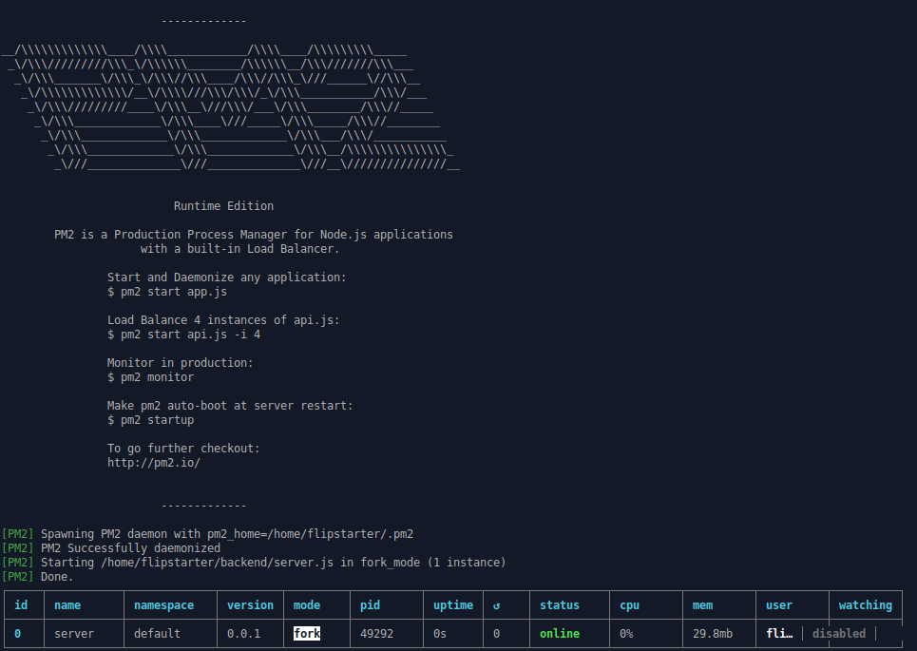The height and width of the screenshot is (651, 917).
Task: Click the http://pm2.io/ URL
Action: pos(154,463)
